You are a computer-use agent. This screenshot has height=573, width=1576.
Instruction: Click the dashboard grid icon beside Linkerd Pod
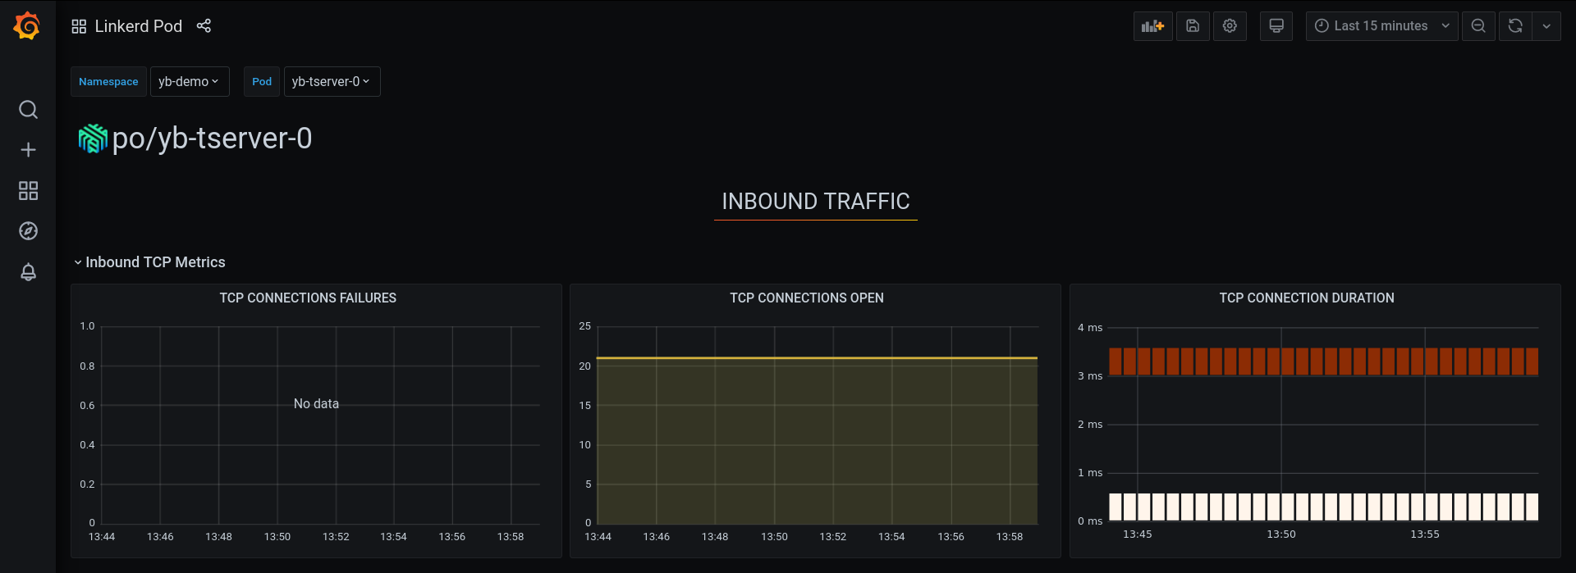click(79, 26)
